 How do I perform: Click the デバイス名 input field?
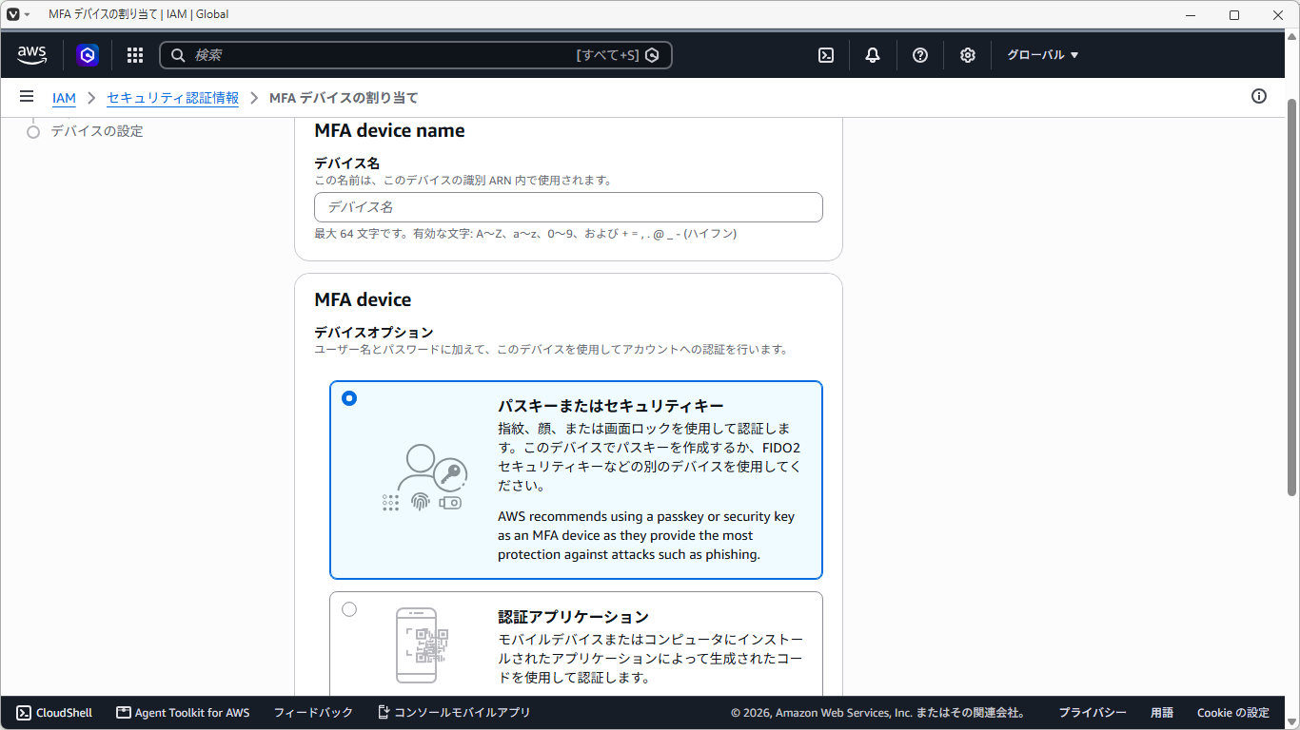(568, 207)
